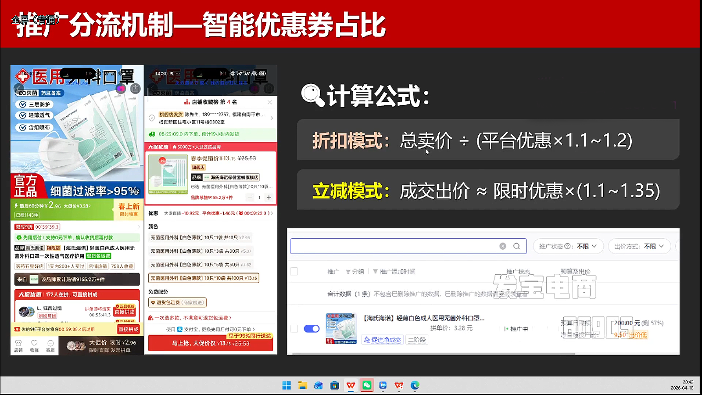Tick the checkbox for the 海氏海诺 product row
This screenshot has width=702, height=395.
[x=294, y=329]
